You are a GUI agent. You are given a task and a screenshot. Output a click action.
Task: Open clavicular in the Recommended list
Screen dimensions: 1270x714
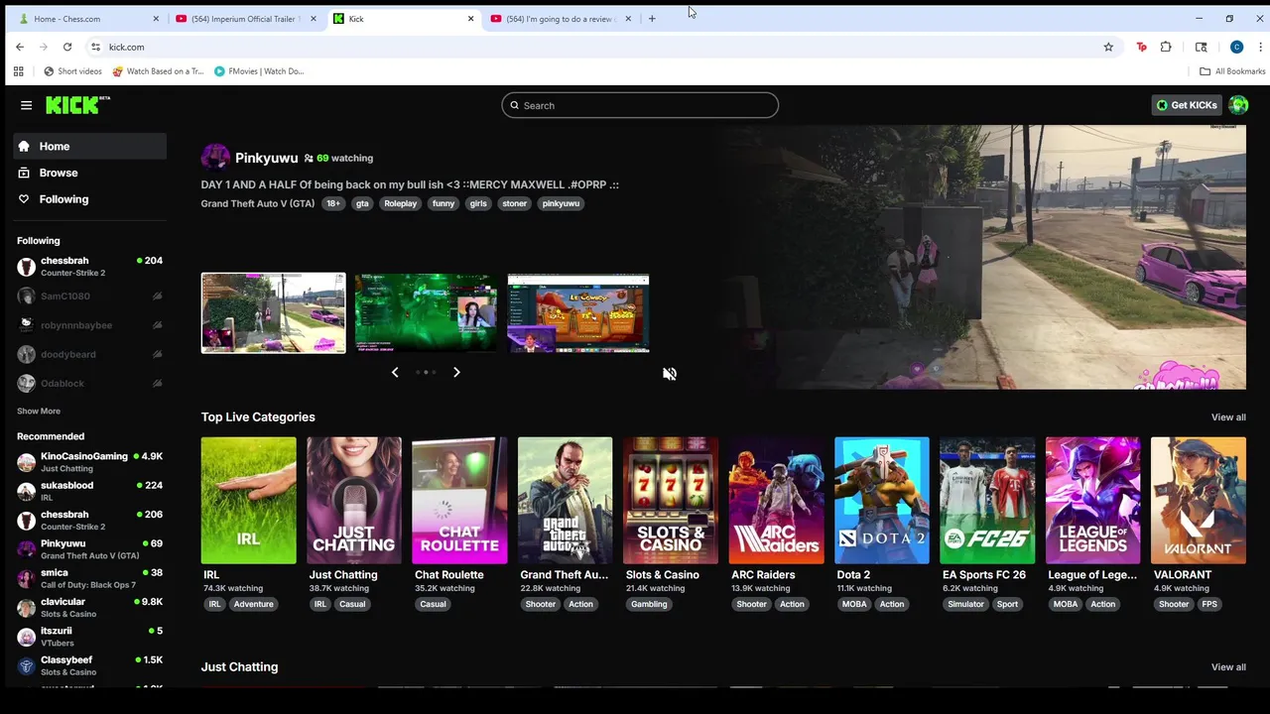(90, 607)
